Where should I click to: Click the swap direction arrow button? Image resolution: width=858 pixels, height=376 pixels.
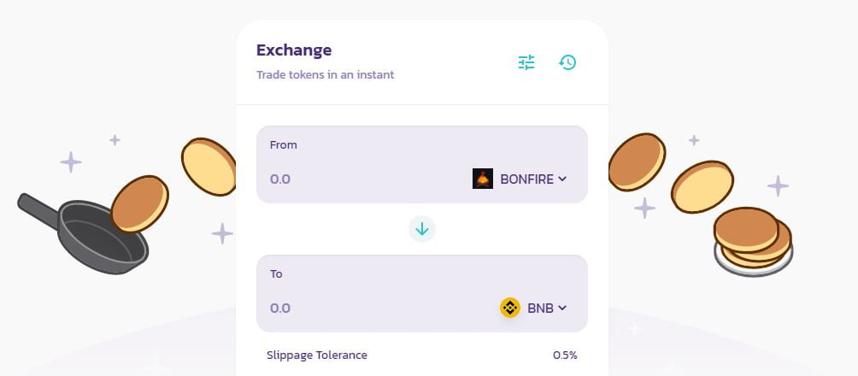pos(422,229)
